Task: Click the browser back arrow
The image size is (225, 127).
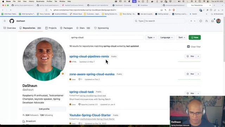Action: (x=3, y=10)
